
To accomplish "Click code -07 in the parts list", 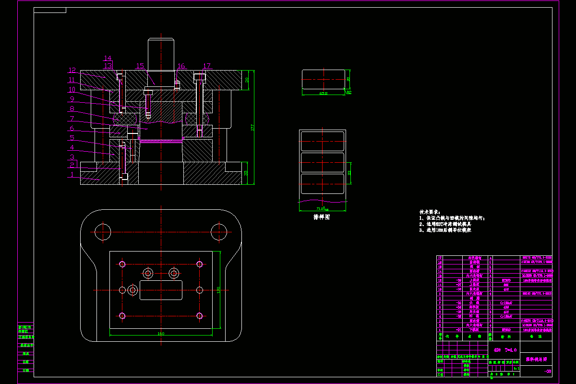I will point(458,285).
